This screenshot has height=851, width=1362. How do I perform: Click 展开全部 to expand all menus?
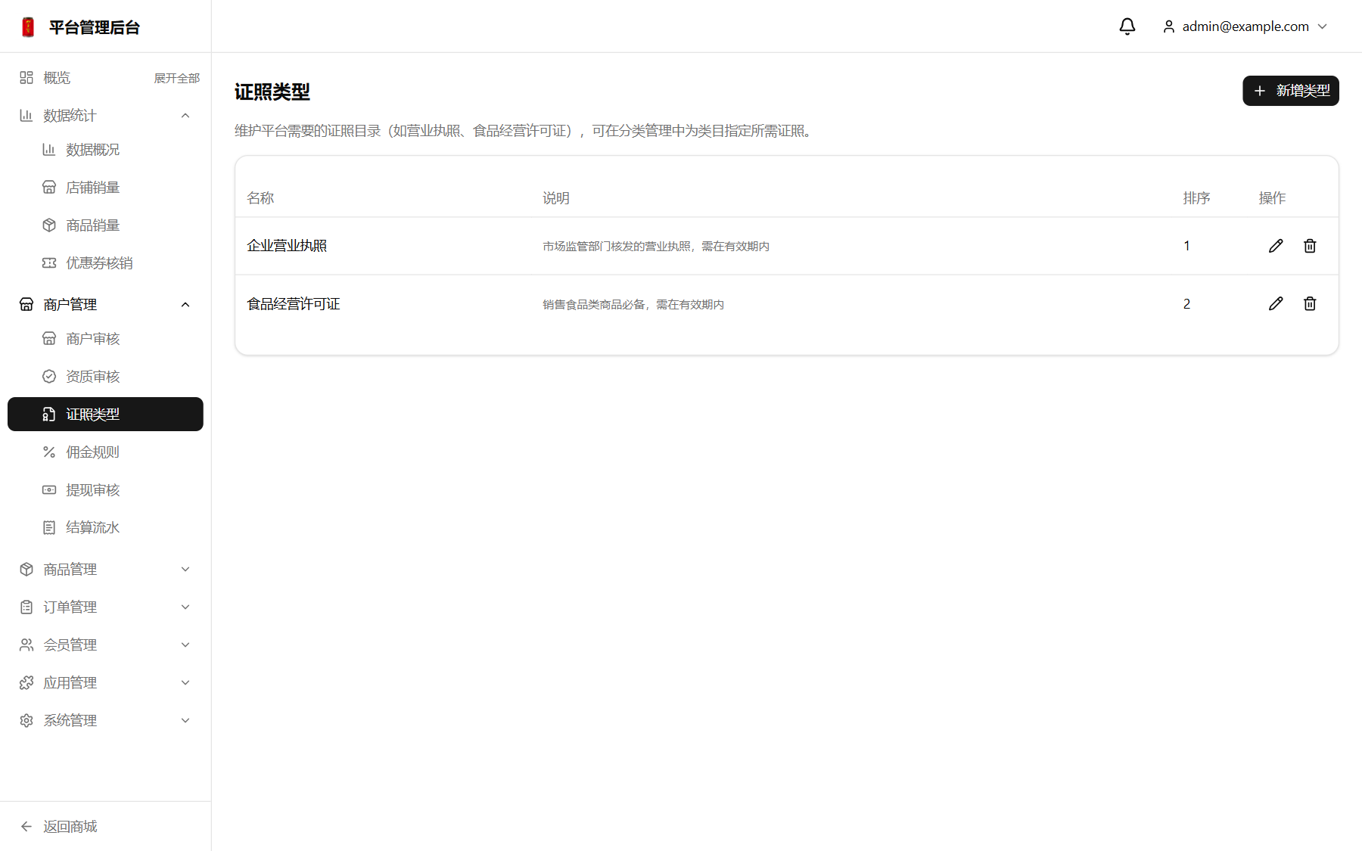pyautogui.click(x=177, y=78)
